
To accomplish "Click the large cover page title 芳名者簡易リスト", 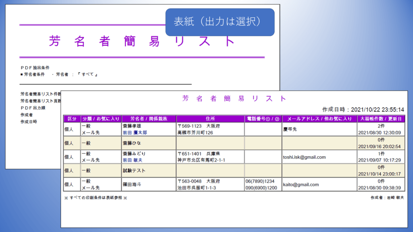I will [x=142, y=41].
